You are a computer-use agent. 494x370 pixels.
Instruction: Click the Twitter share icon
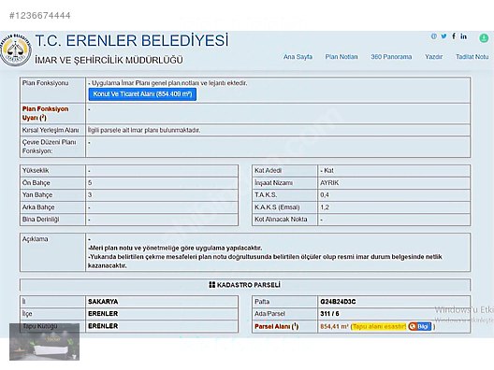[x=443, y=36]
